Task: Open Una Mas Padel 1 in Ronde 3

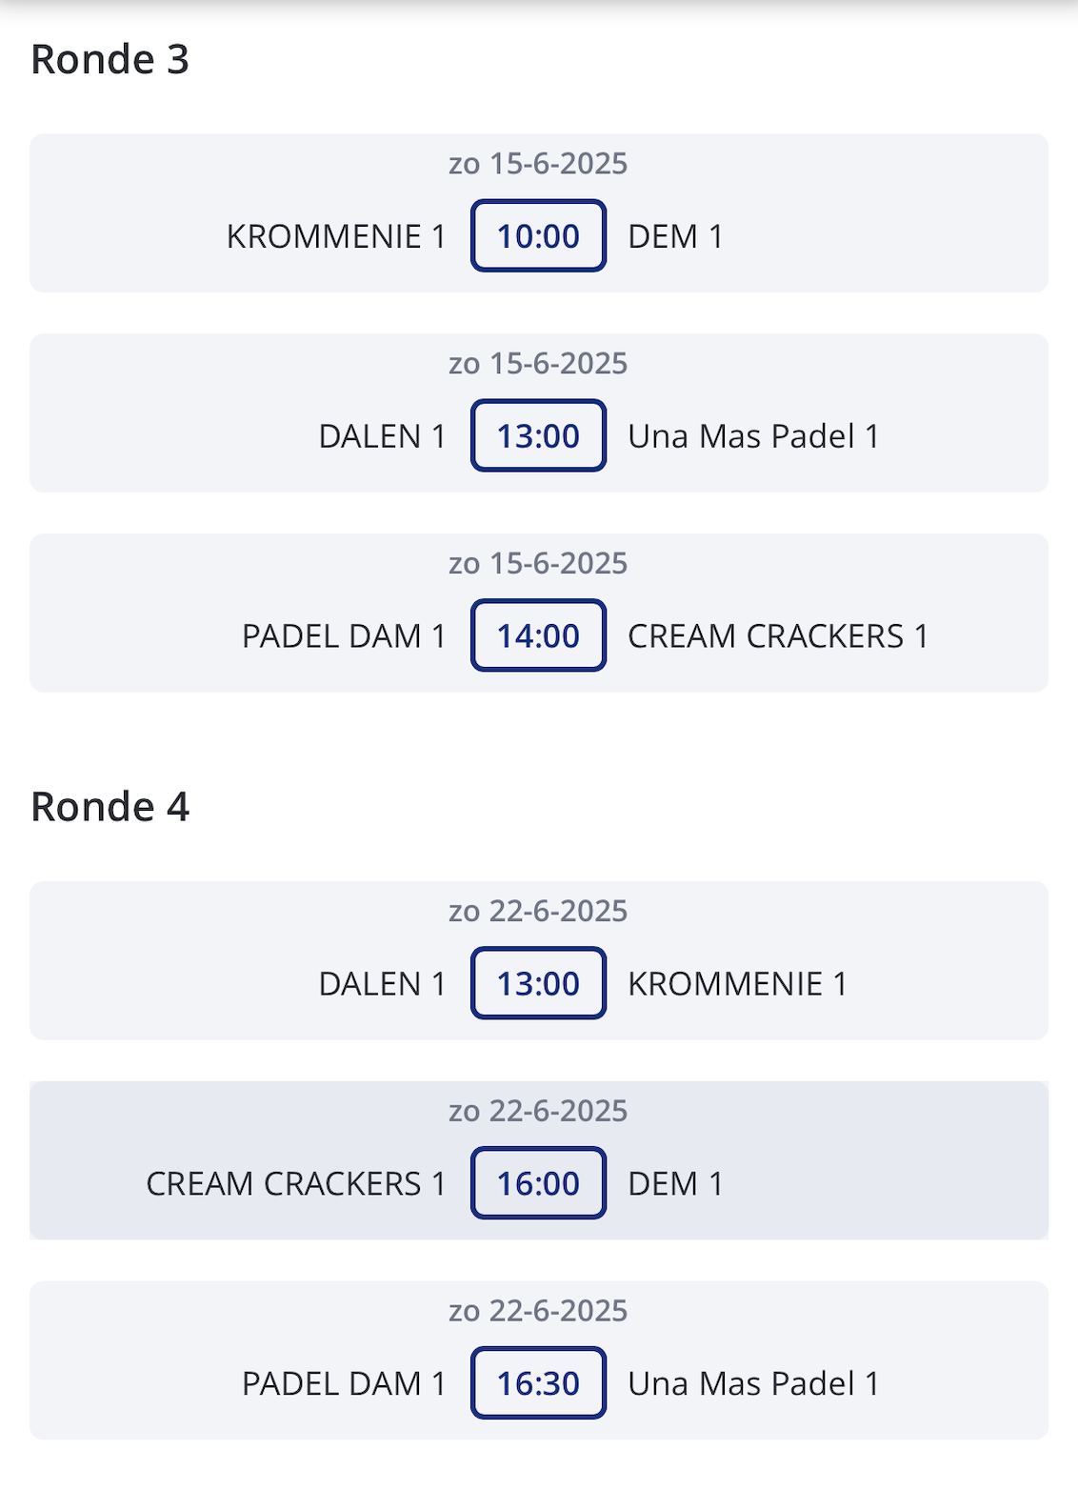Action: (x=753, y=436)
